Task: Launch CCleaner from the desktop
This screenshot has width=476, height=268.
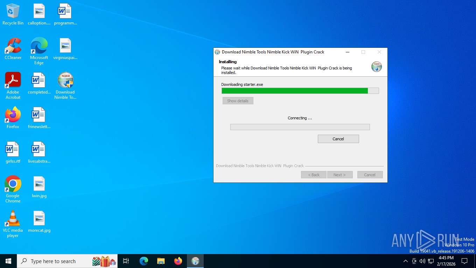Action: [x=13, y=49]
